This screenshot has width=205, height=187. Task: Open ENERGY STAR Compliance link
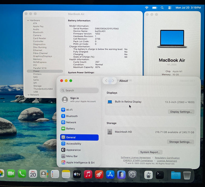(138, 161)
